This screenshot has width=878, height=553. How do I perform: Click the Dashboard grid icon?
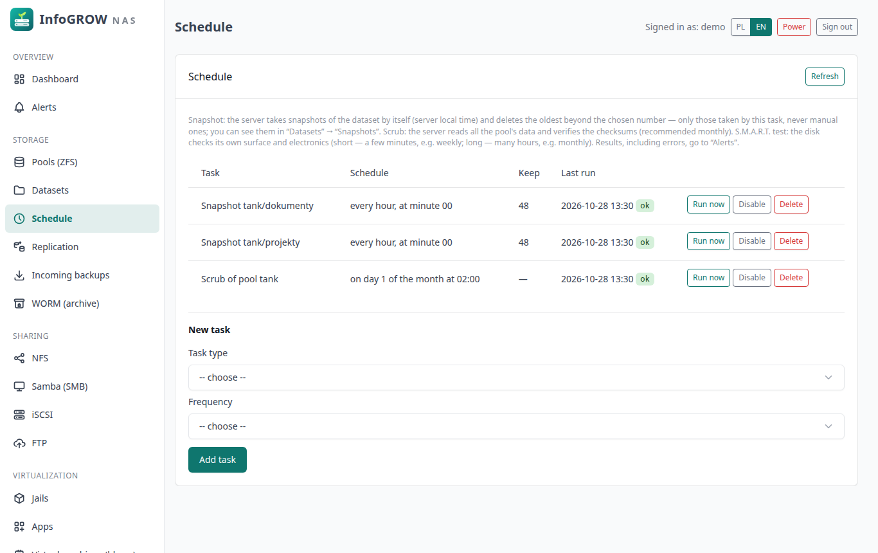click(19, 79)
